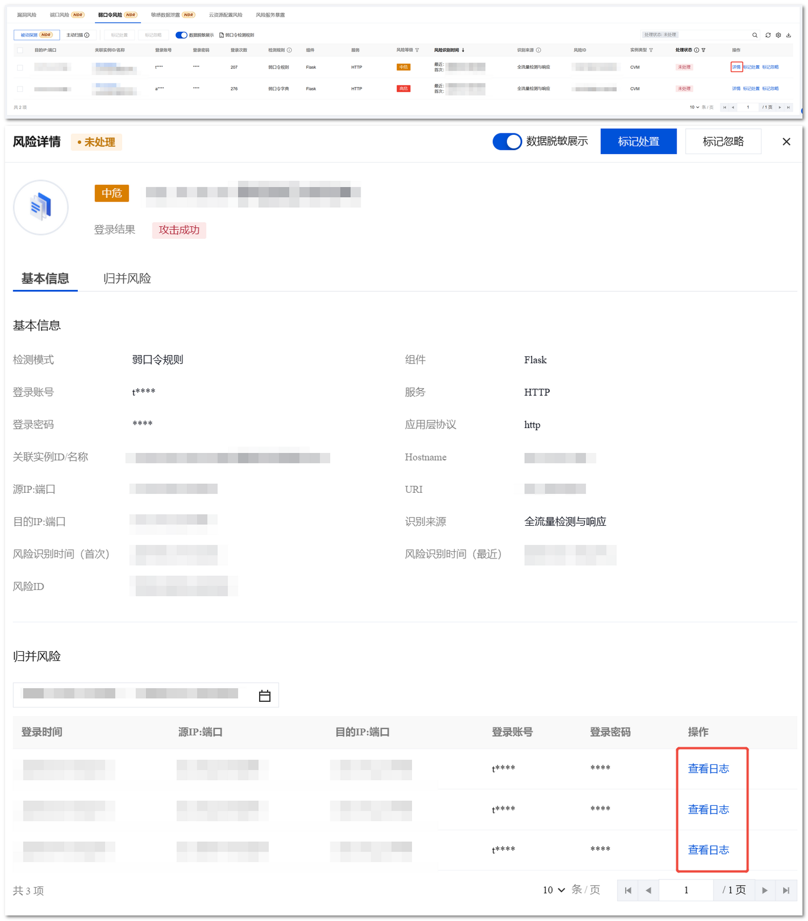This screenshot has height=921, width=808.
Task: Expand the 10 条/页 dropdown in detail panel
Action: point(553,890)
